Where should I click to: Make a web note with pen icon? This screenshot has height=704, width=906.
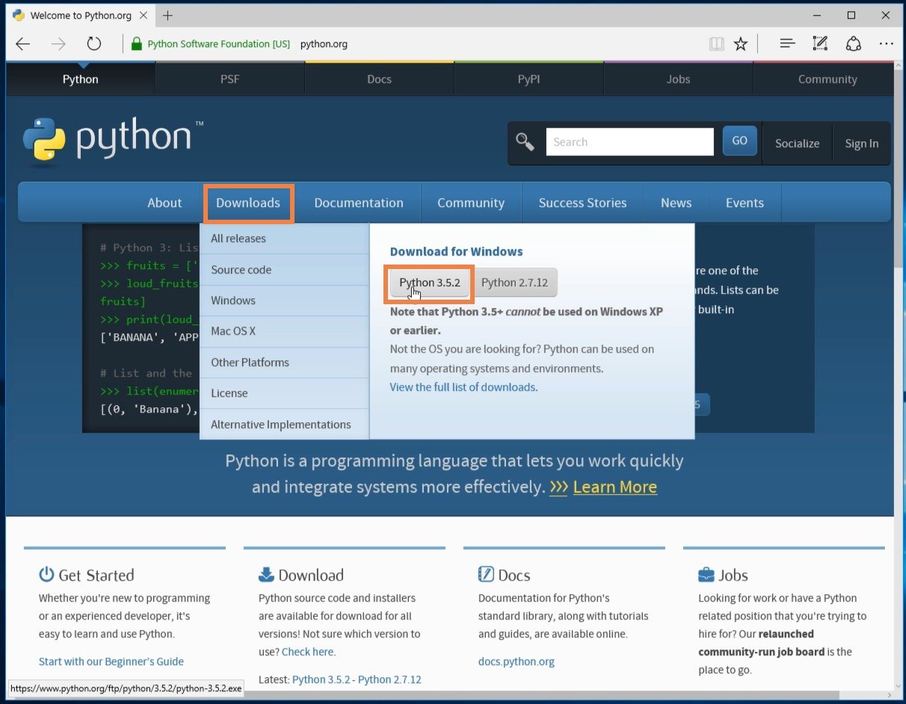point(820,44)
